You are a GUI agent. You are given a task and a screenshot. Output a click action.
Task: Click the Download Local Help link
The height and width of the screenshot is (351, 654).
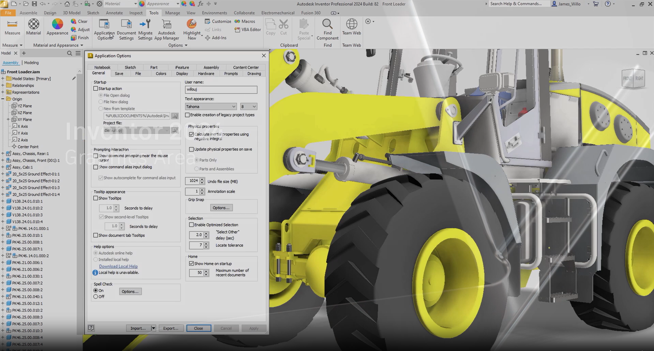click(118, 266)
